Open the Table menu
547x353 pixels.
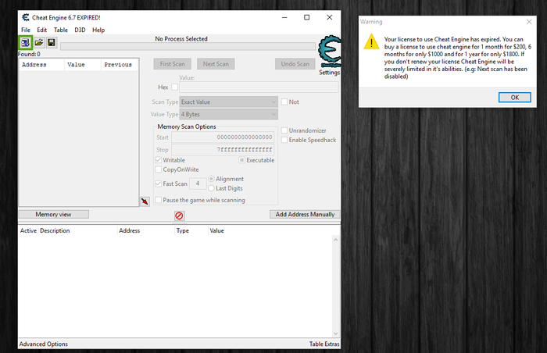(x=61, y=30)
